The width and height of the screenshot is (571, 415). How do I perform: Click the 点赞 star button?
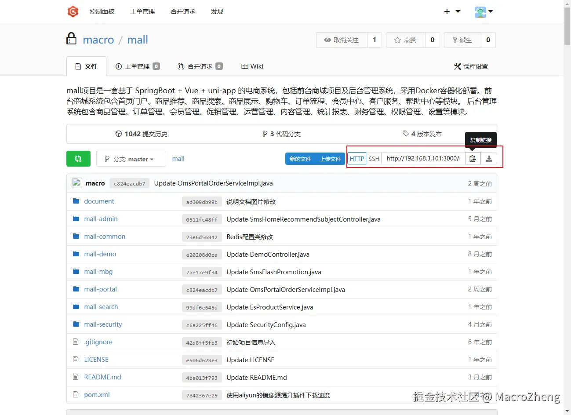coord(405,40)
